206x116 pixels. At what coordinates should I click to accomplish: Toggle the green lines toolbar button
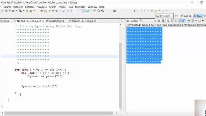pyautogui.click(x=87, y=11)
